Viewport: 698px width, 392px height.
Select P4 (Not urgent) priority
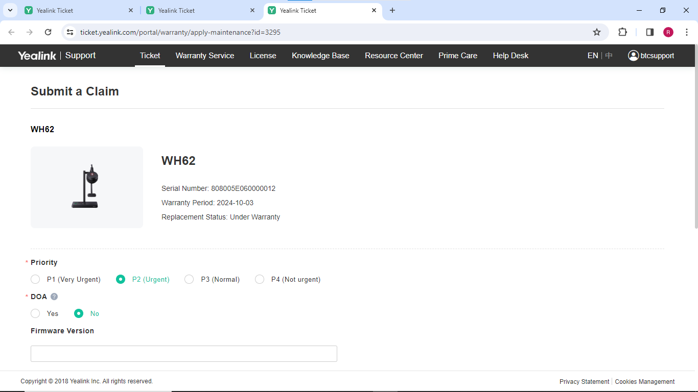click(x=260, y=279)
